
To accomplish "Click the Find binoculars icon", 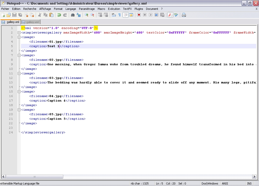I will pos(73,15).
